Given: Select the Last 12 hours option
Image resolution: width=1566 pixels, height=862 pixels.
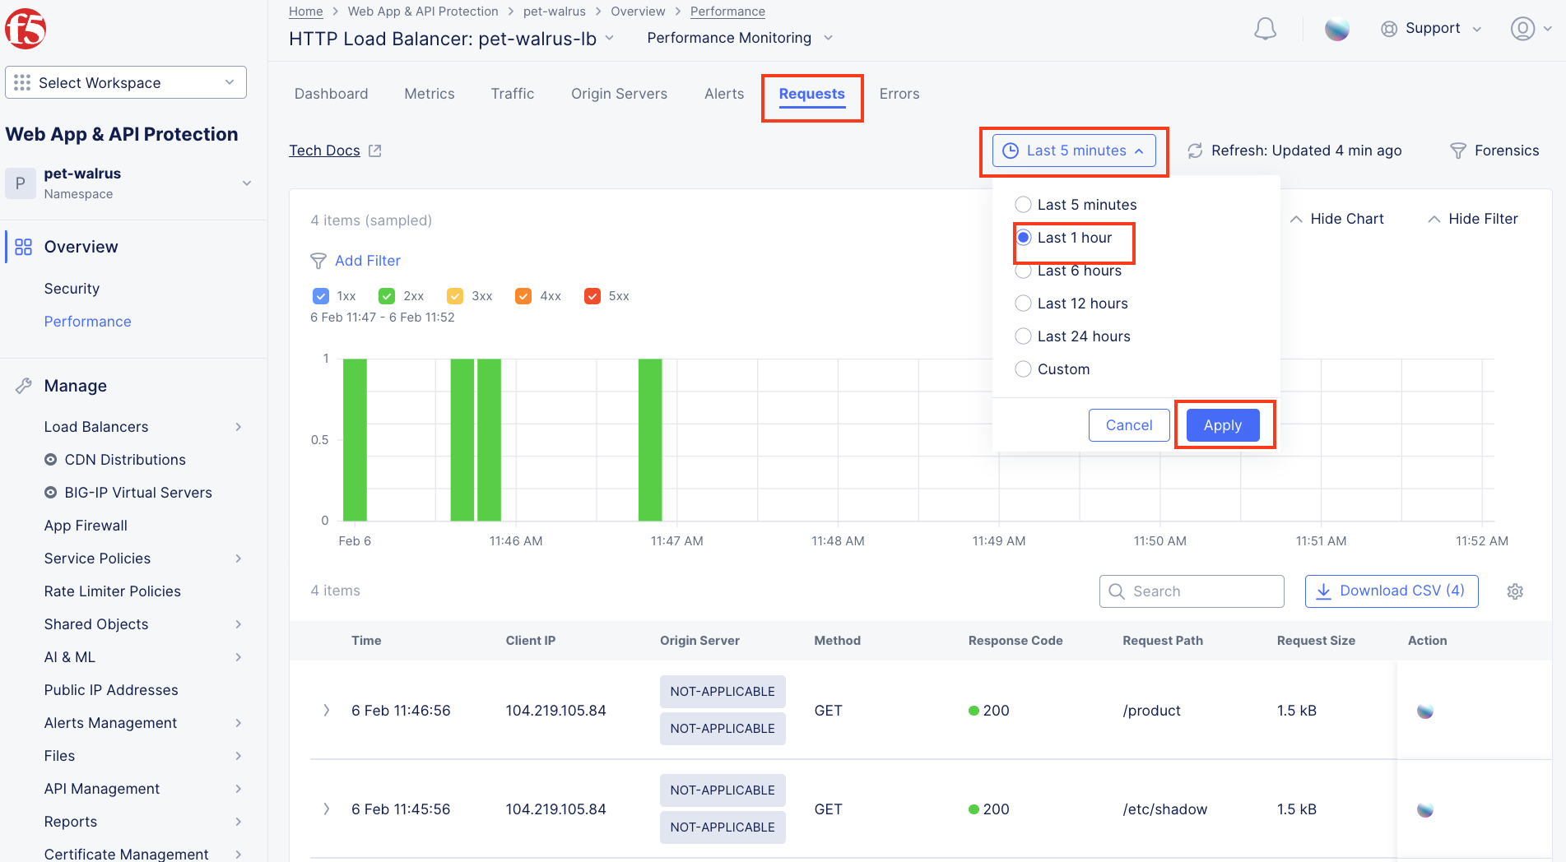Looking at the screenshot, I should [1023, 304].
